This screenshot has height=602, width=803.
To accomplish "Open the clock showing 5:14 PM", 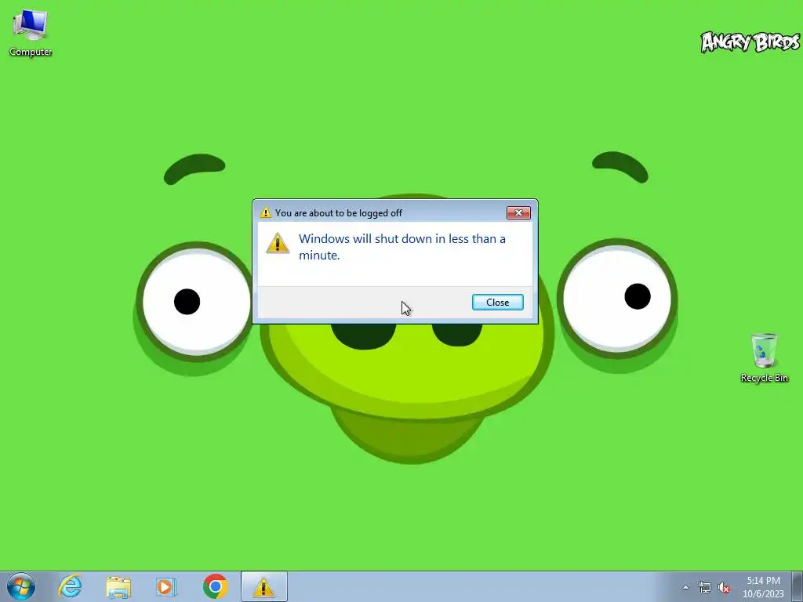I will point(763,586).
